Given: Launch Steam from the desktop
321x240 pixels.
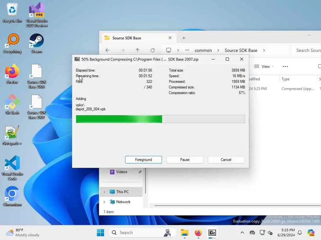Looking at the screenshot, I should coord(36,43).
